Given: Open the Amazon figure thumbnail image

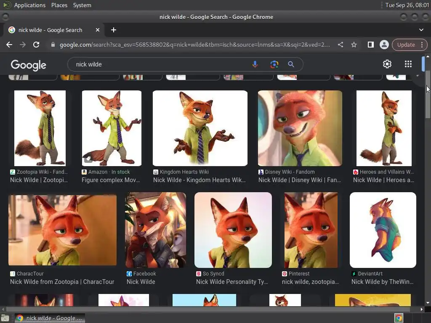Looking at the screenshot, I should point(112,128).
